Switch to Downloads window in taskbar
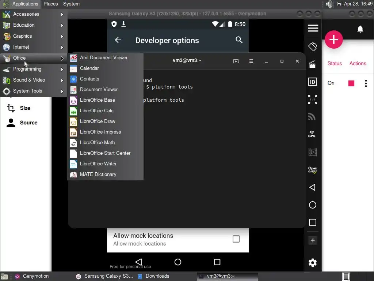Screen dimensions: 374x281 [x=153, y=276]
